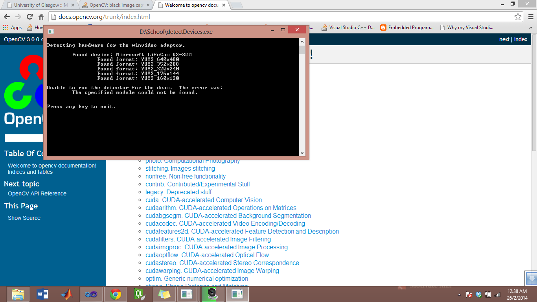Screen dimensions: 537x302
Task: Check the battery status tray icon
Action: click(x=488, y=295)
